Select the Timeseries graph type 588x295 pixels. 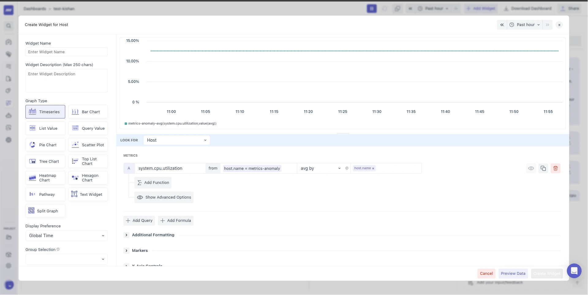45,112
